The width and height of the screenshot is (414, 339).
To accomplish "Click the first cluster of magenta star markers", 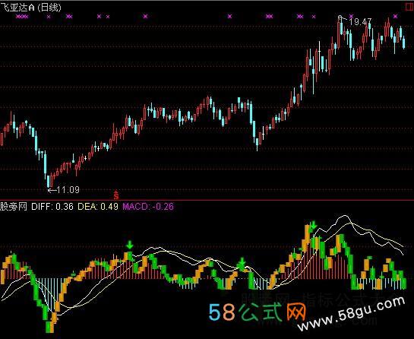I will (22, 17).
